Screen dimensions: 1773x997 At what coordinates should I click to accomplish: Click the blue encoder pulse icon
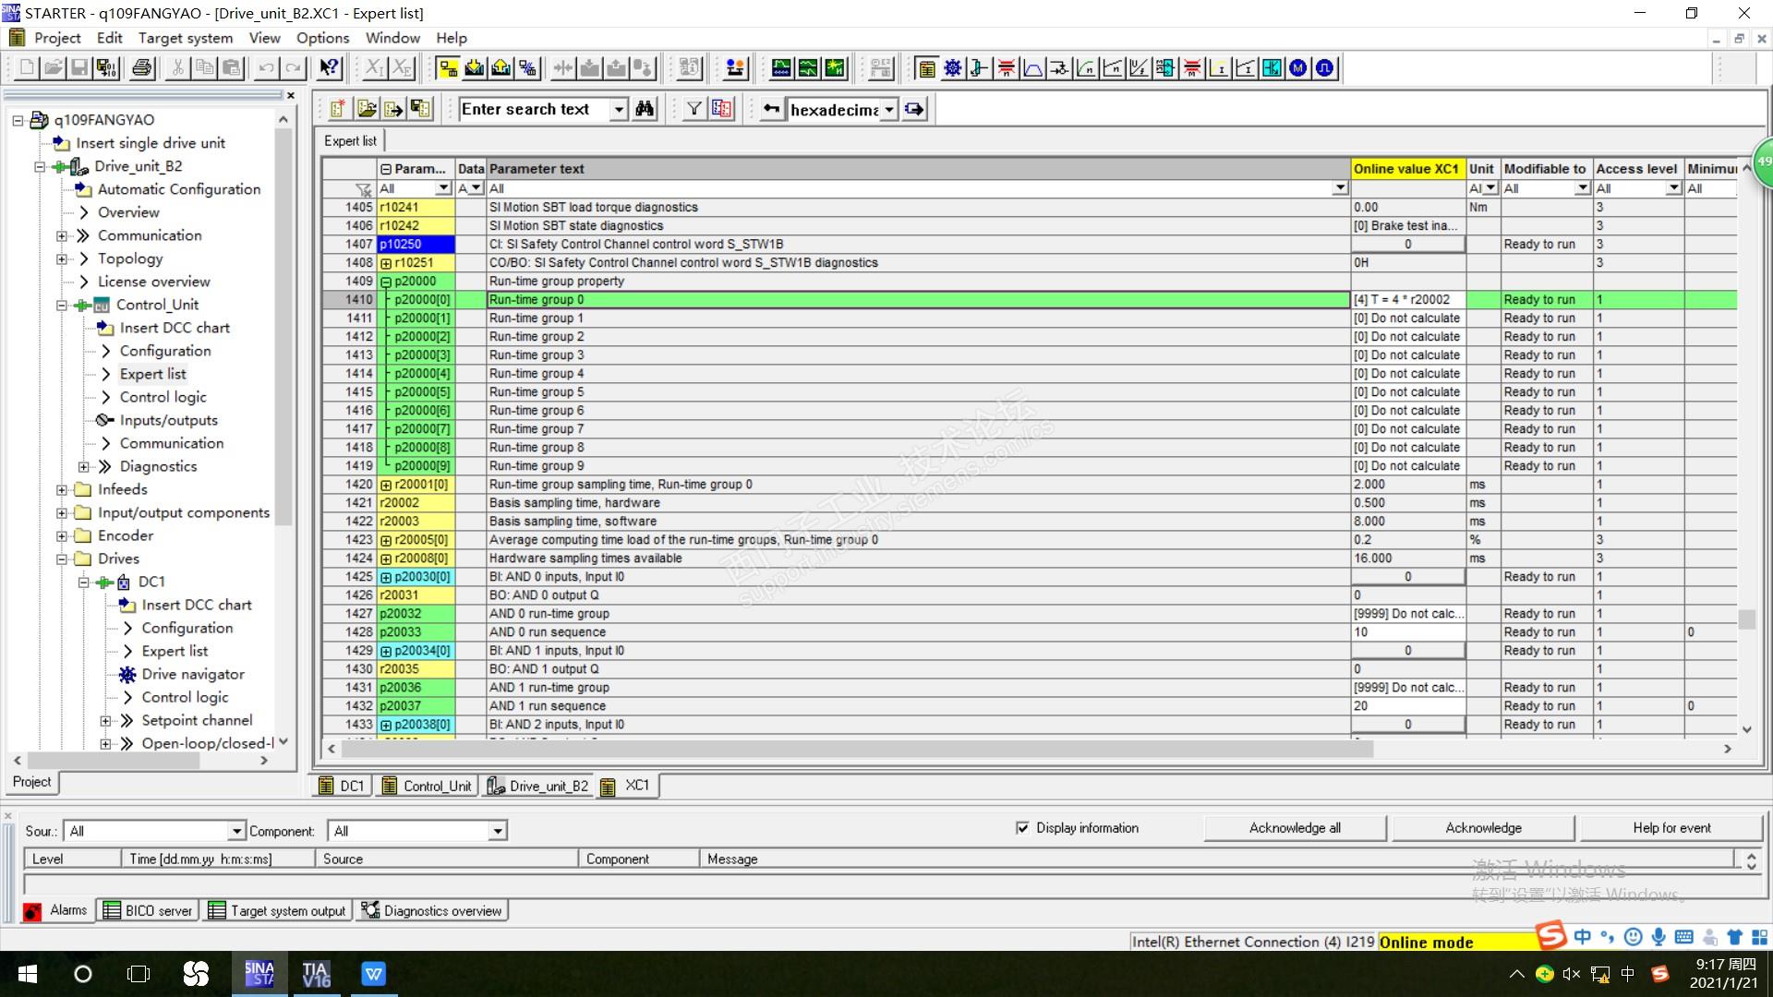point(1325,67)
